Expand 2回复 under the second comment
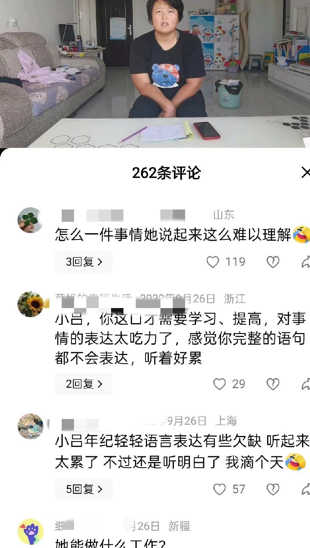Image resolution: width=310 pixels, height=548 pixels. [83, 384]
